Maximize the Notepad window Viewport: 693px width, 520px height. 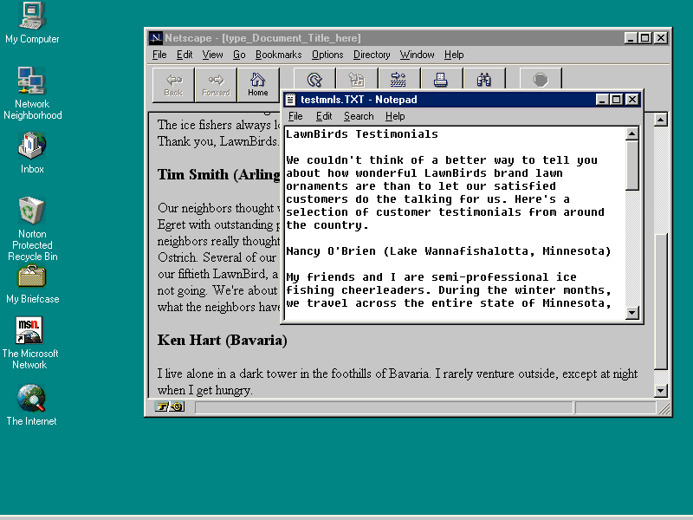coord(617,100)
